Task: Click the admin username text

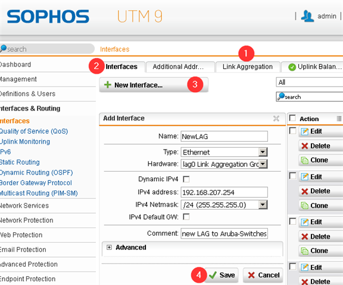Action: click(327, 16)
